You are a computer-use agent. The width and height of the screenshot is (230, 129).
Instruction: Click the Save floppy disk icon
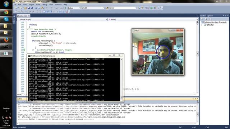click(29, 8)
